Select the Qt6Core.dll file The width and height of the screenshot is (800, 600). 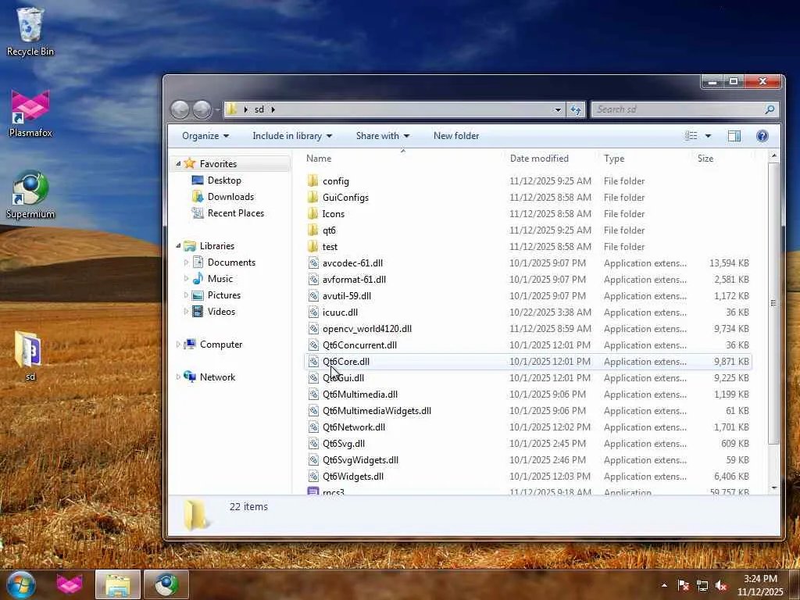coord(528,361)
